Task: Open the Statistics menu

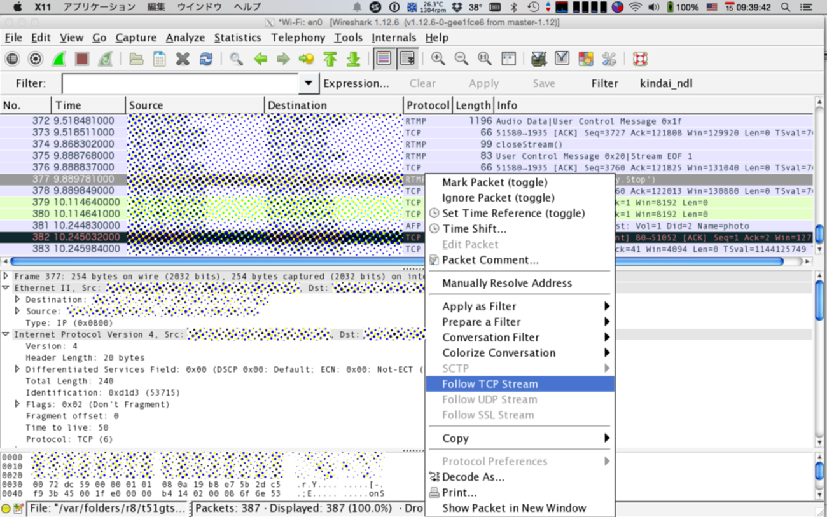Action: pyautogui.click(x=237, y=38)
